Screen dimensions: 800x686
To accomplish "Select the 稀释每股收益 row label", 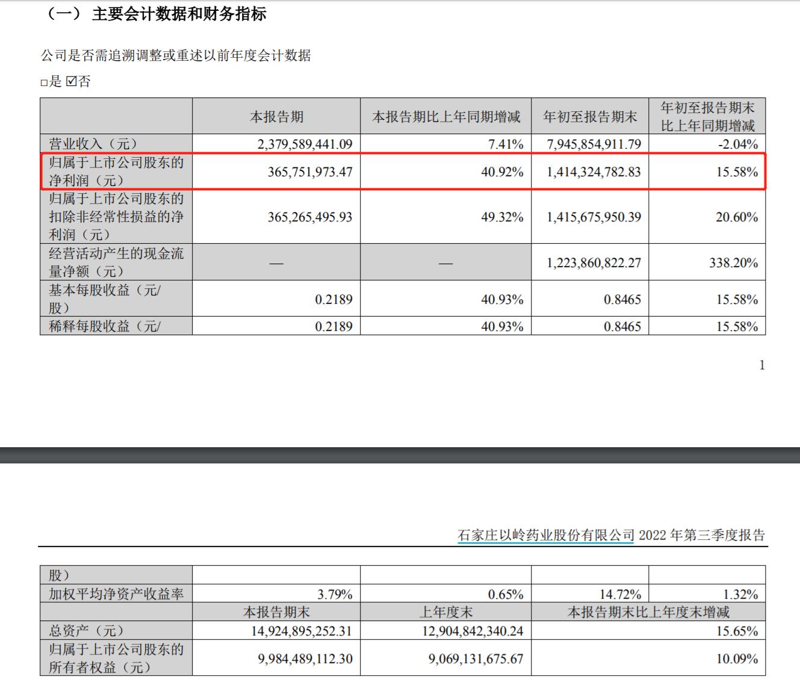I will coord(104,327).
